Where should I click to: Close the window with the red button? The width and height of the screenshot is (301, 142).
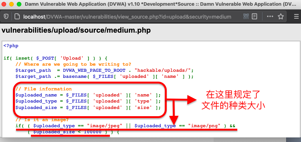tap(4, 4)
